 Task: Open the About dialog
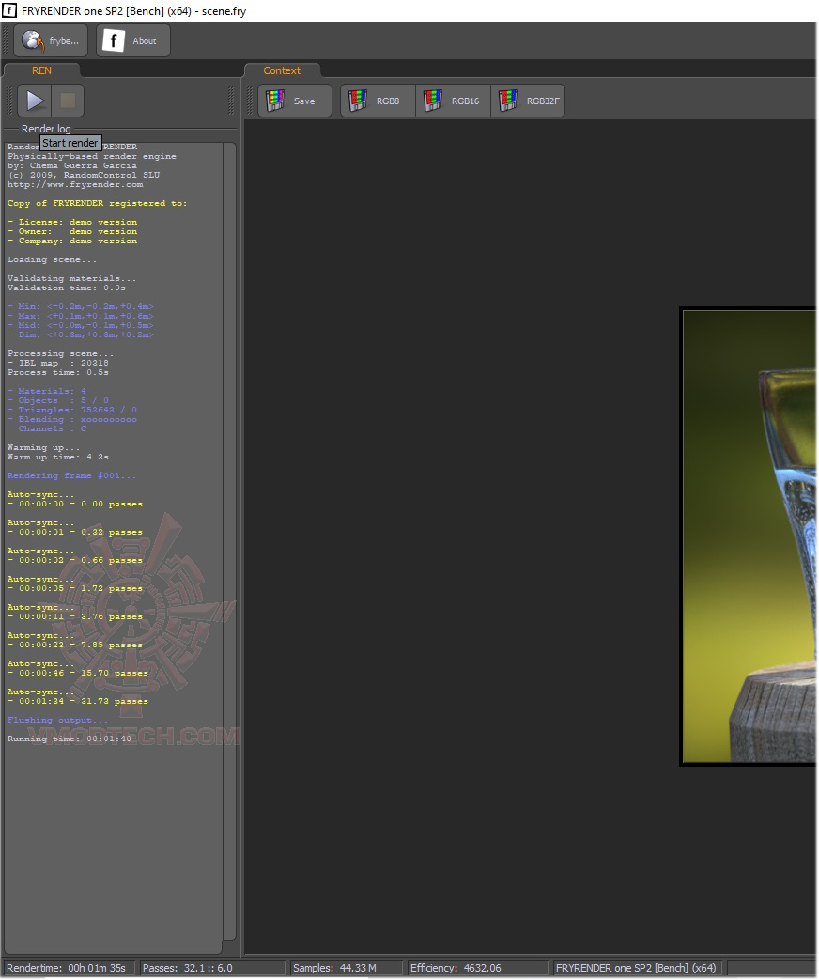pyautogui.click(x=133, y=40)
